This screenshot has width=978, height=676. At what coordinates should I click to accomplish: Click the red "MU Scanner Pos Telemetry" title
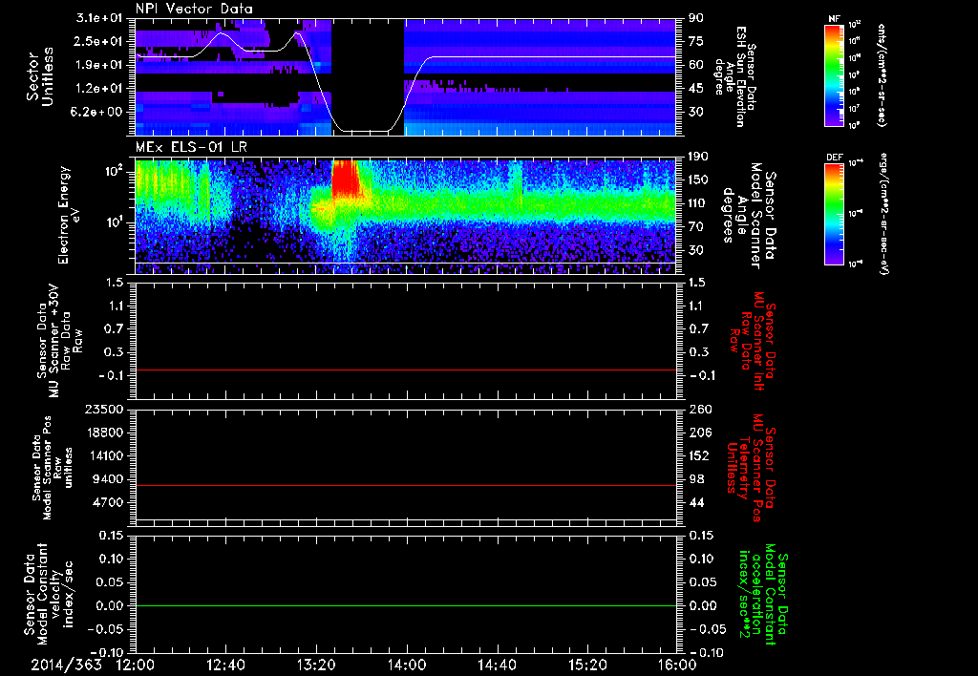pyautogui.click(x=751, y=469)
